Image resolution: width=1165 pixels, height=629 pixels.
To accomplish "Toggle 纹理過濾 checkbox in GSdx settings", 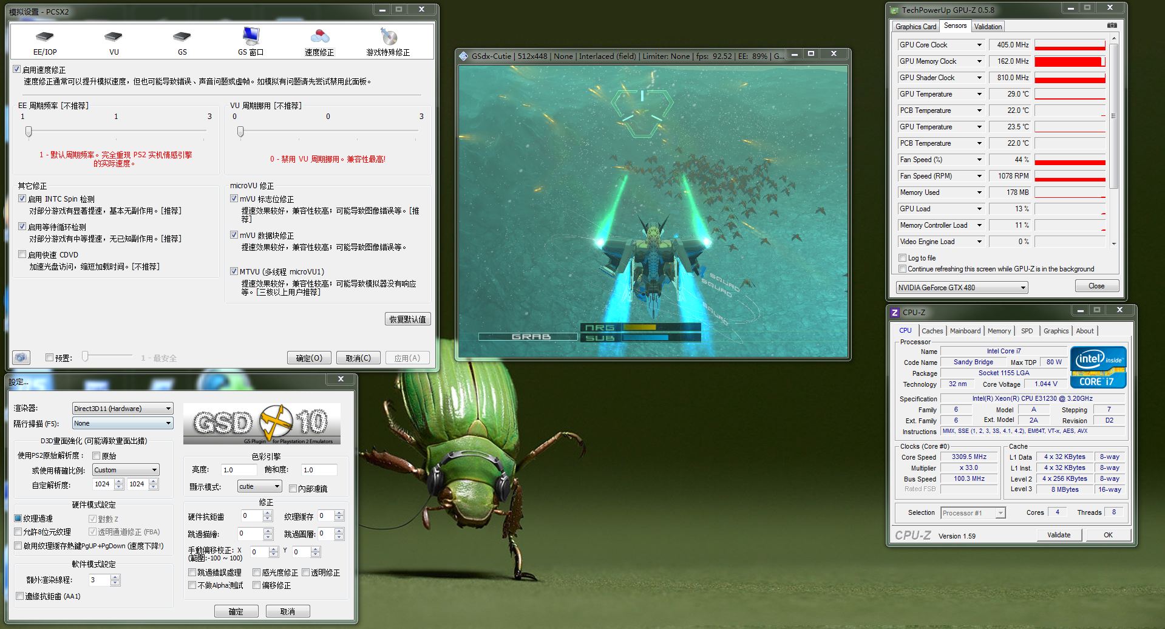I will point(18,518).
